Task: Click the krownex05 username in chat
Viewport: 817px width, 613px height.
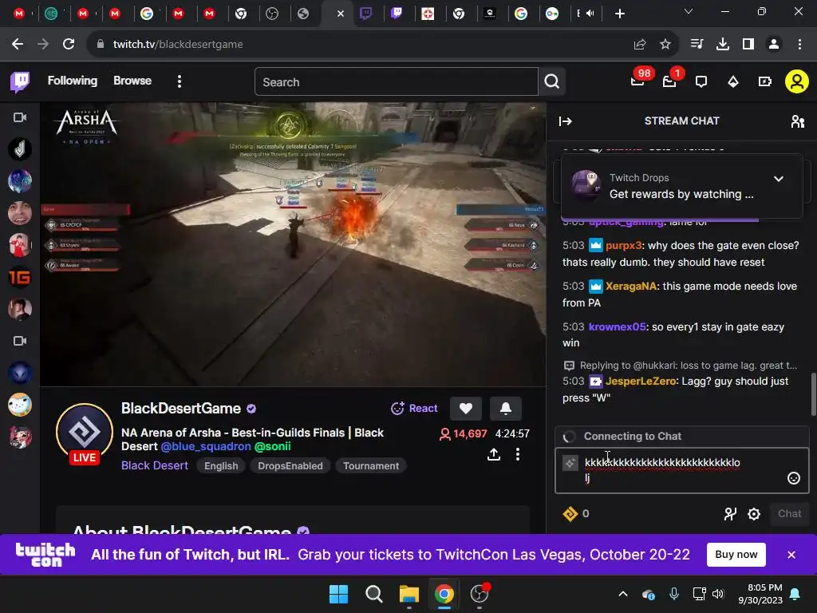Action: coord(617,326)
